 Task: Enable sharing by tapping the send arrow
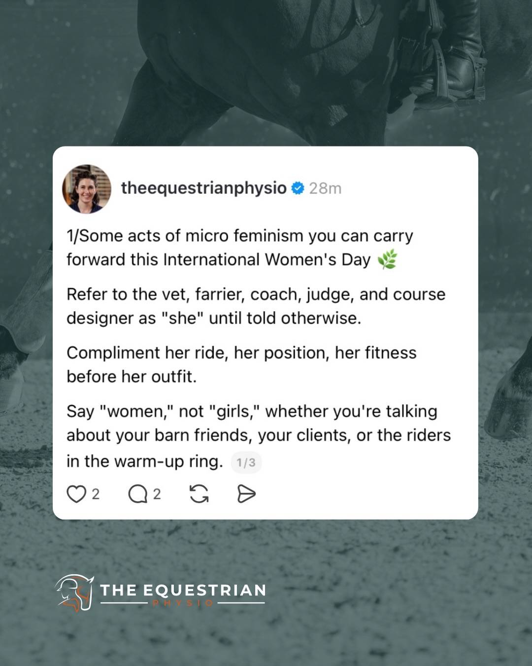pos(246,493)
